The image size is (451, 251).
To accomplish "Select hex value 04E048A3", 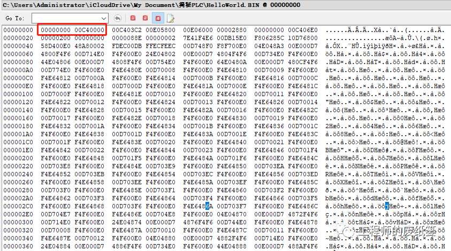I will (269, 46).
